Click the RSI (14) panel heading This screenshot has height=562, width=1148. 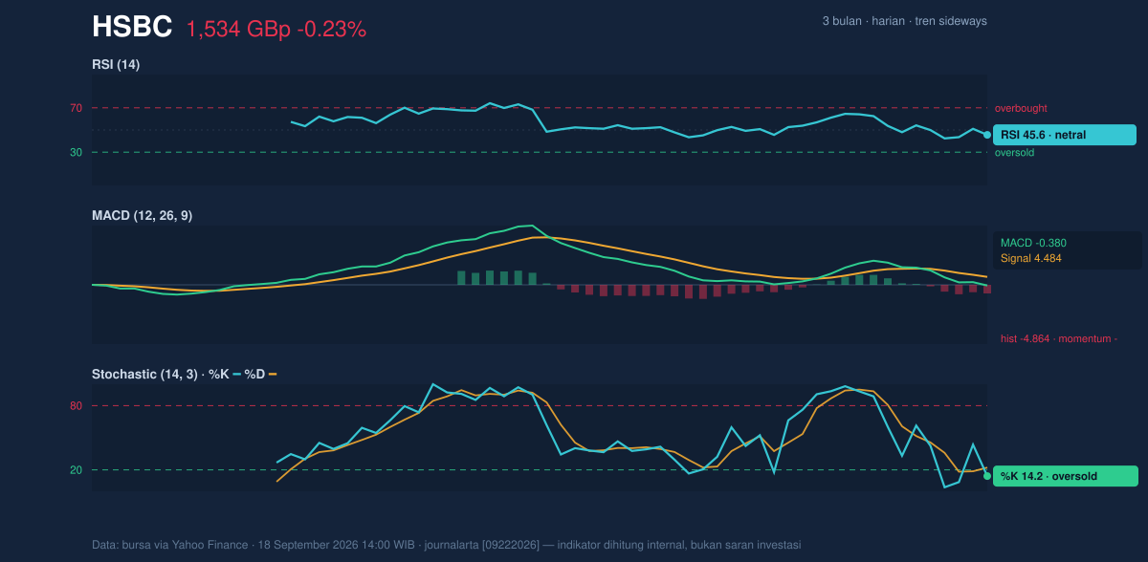[x=116, y=64]
